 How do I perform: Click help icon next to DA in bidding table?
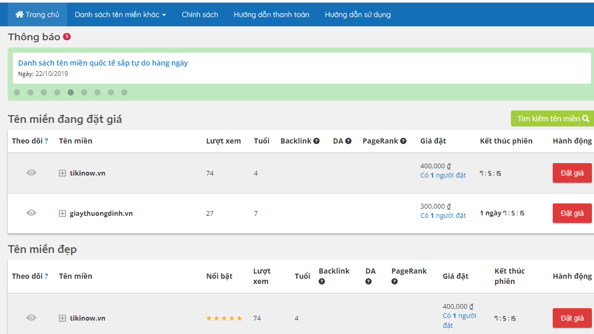348,141
